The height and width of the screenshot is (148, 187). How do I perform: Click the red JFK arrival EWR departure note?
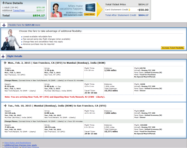tap(55, 97)
